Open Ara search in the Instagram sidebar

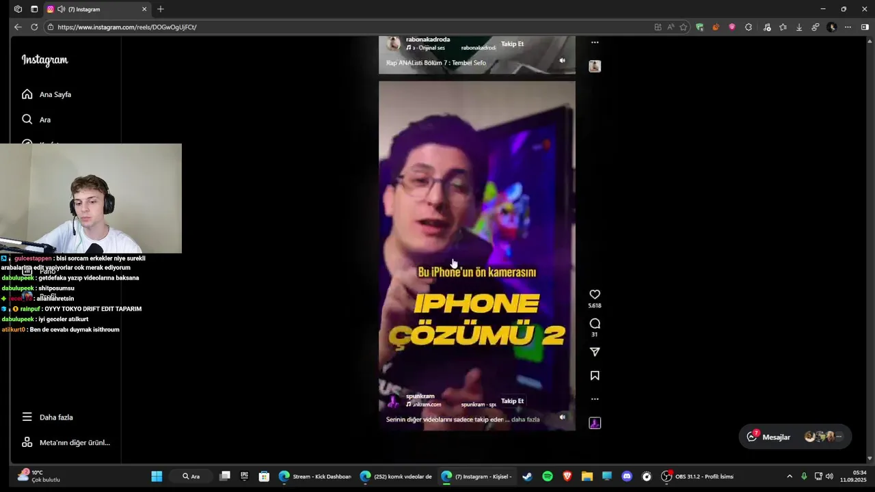(x=36, y=120)
